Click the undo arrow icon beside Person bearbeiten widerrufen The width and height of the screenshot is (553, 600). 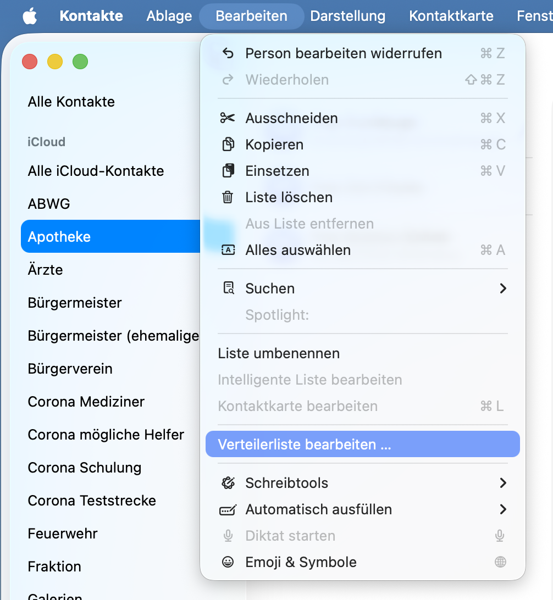click(x=228, y=53)
